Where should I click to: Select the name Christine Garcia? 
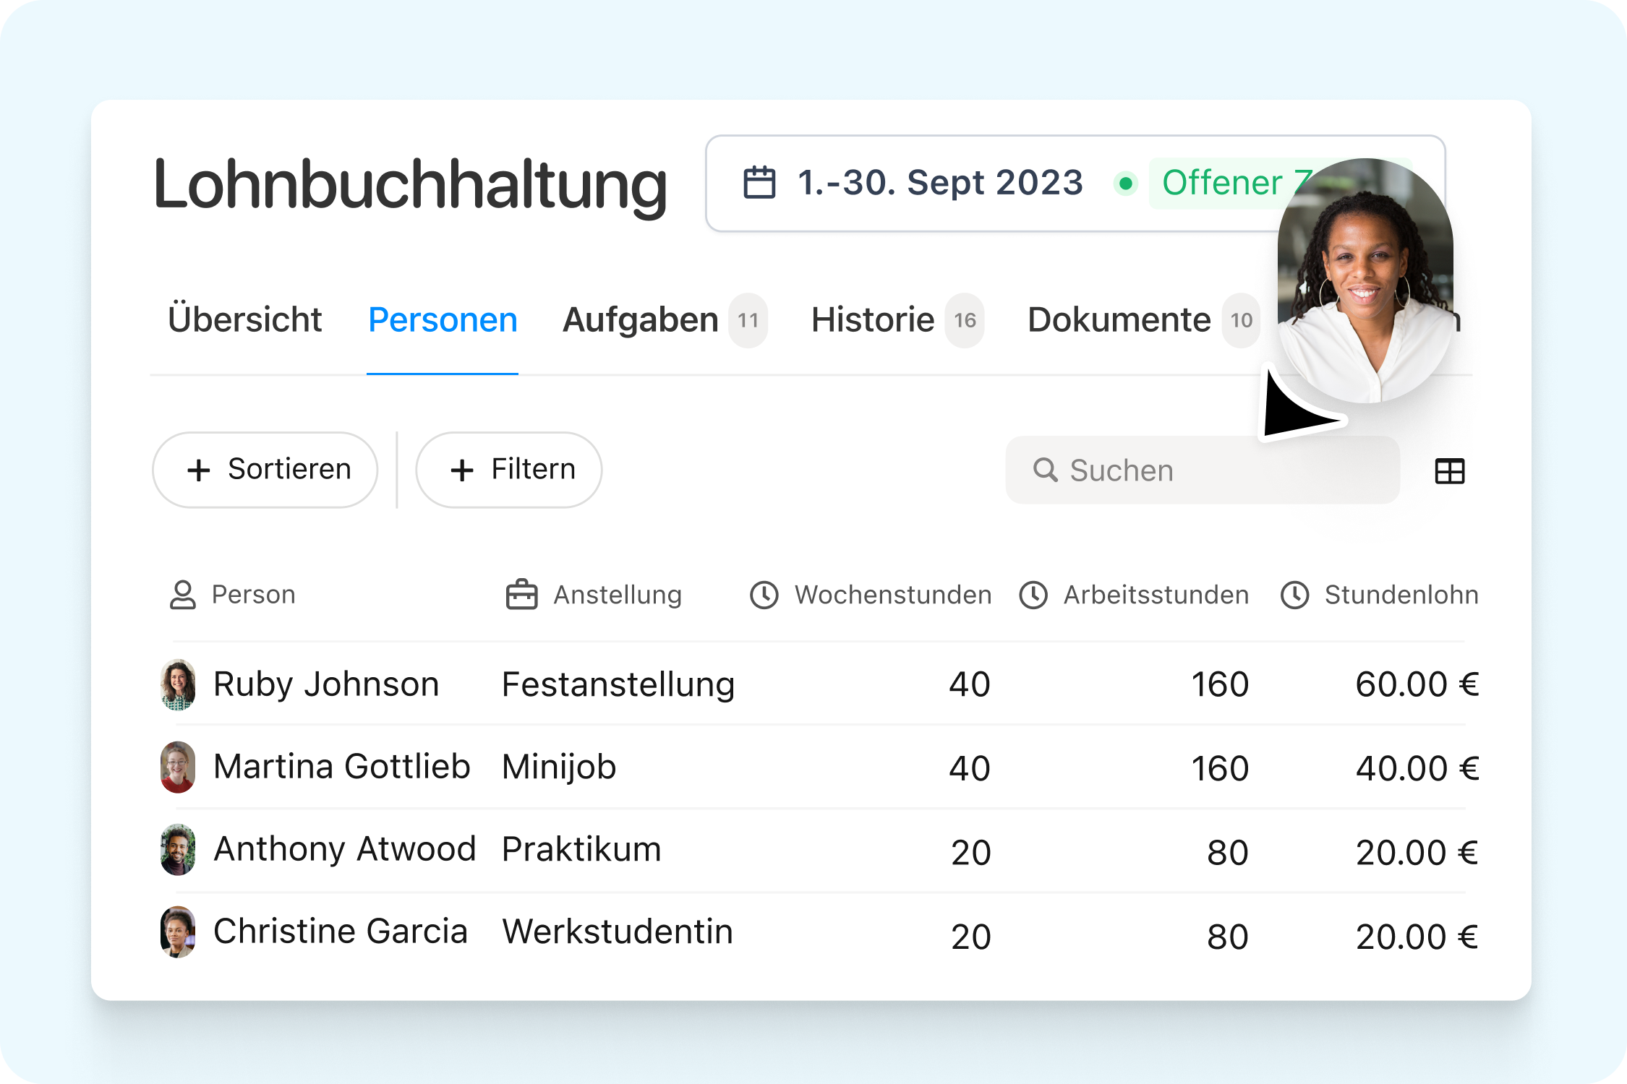click(x=341, y=932)
